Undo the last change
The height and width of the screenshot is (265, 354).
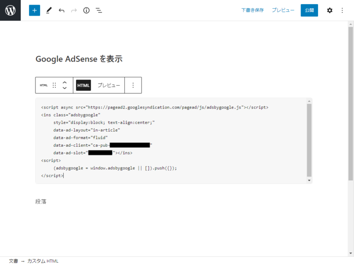click(61, 10)
